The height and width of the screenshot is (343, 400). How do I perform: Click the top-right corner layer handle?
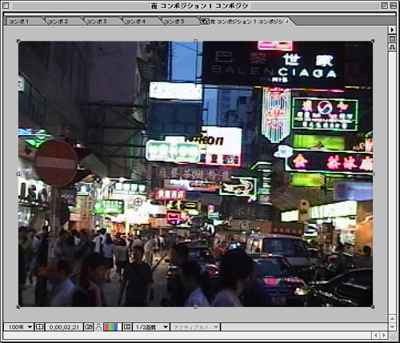pos(373,41)
